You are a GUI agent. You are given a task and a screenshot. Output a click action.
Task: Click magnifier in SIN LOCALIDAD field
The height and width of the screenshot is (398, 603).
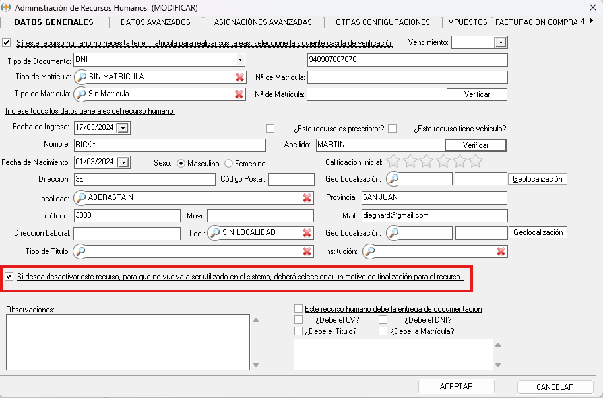(x=214, y=233)
